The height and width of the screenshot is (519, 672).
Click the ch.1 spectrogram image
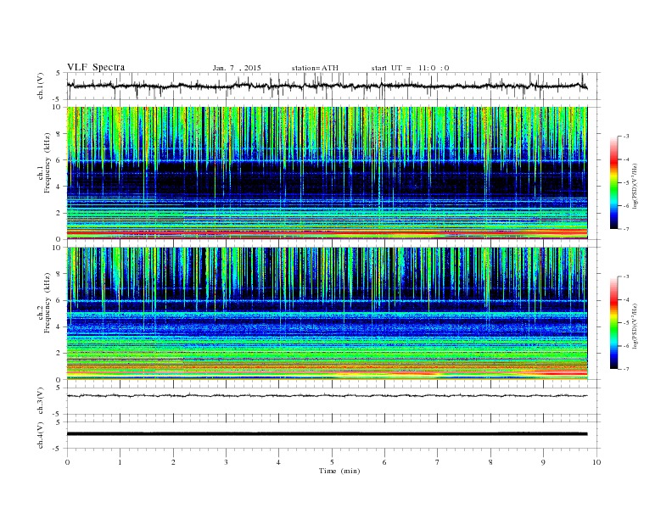click(x=328, y=173)
